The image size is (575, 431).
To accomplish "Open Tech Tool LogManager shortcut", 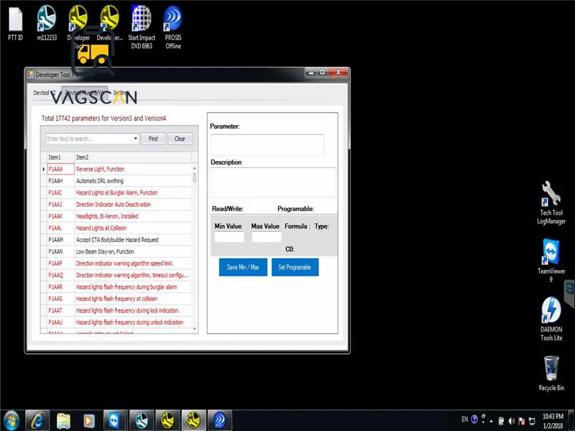I will tap(551, 203).
